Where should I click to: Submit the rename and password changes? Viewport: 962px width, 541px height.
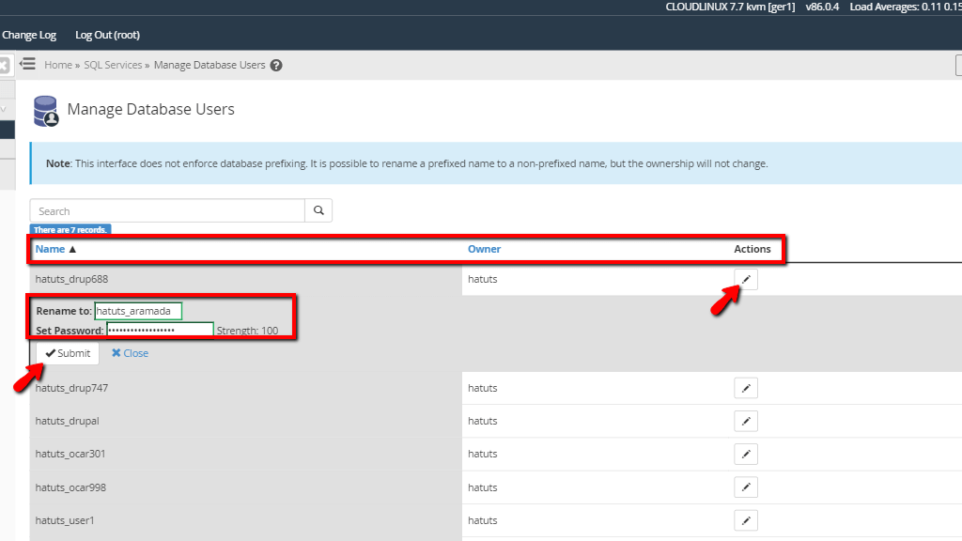pyautogui.click(x=68, y=353)
